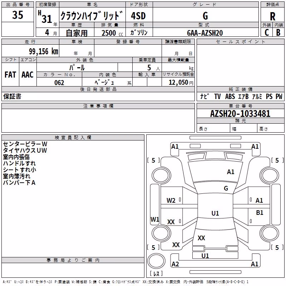Select displacement value 2500 cc
Viewport: 286px width, 286px height.
(x=112, y=33)
